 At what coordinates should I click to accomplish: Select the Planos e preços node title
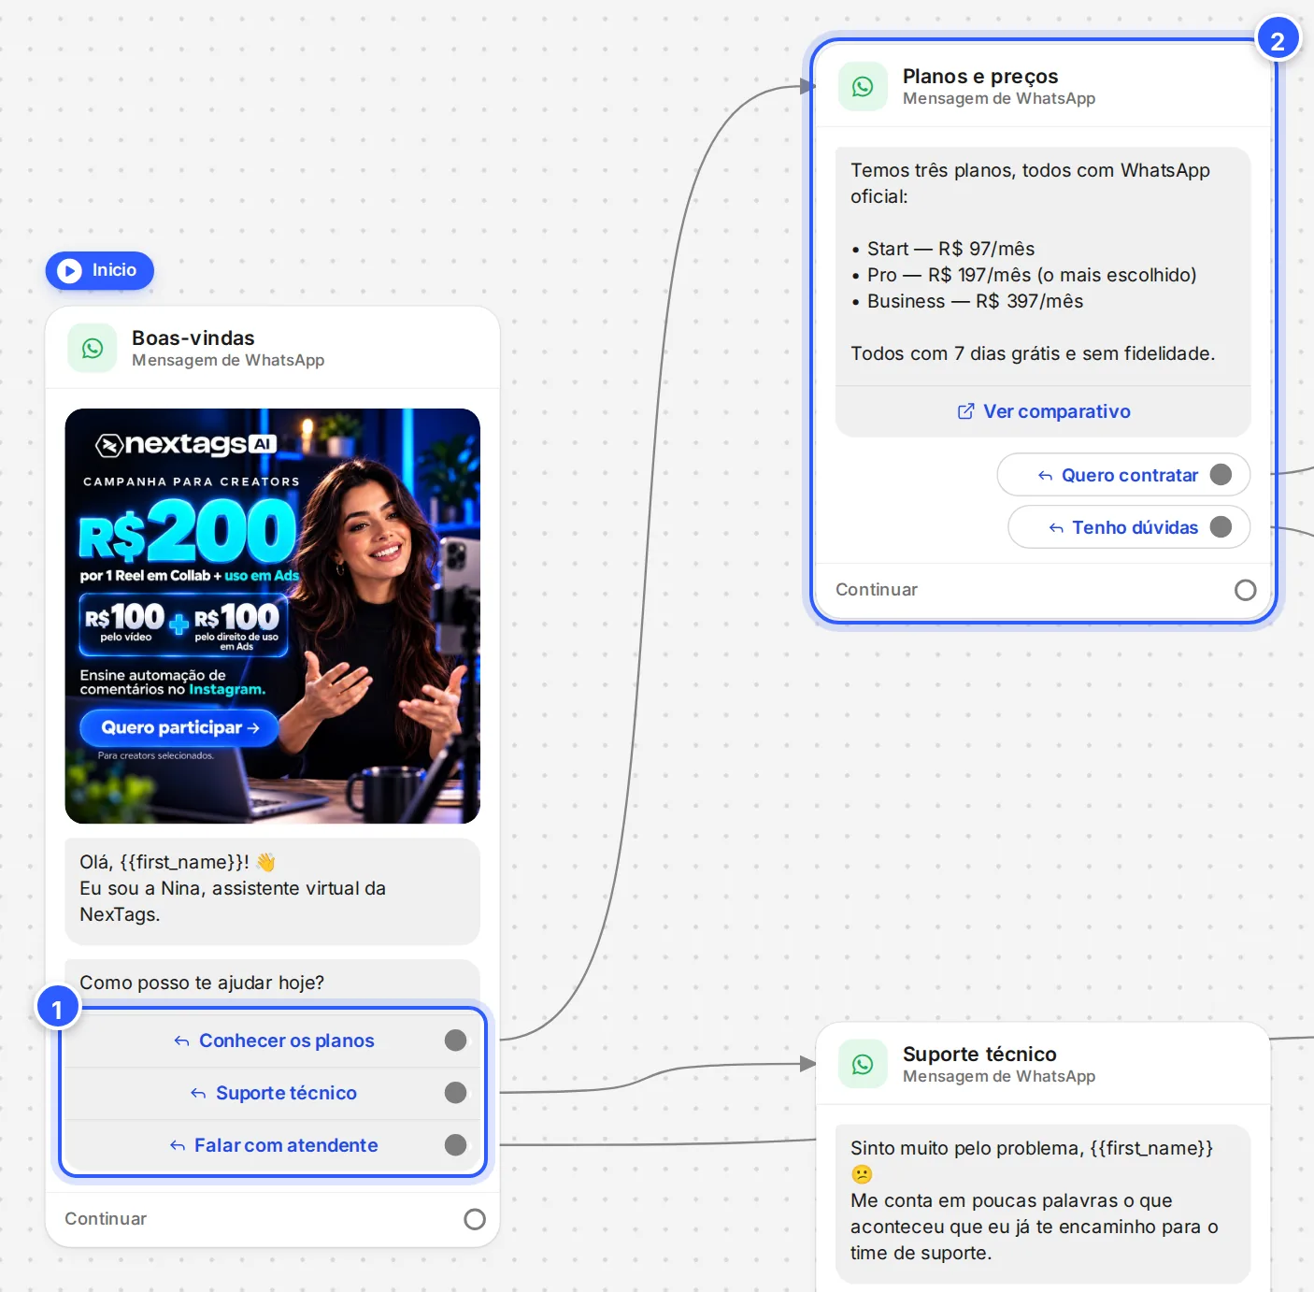pos(980,76)
